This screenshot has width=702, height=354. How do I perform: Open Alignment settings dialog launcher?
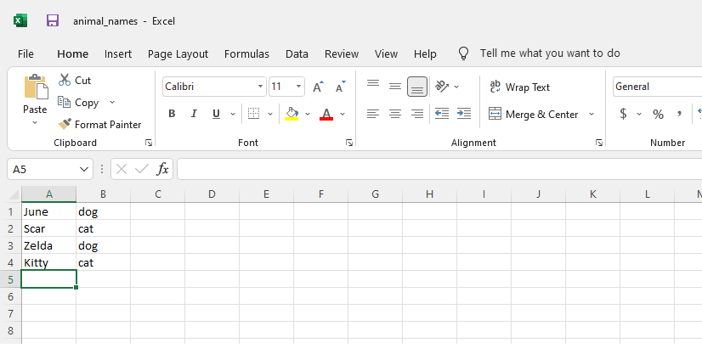pos(599,143)
